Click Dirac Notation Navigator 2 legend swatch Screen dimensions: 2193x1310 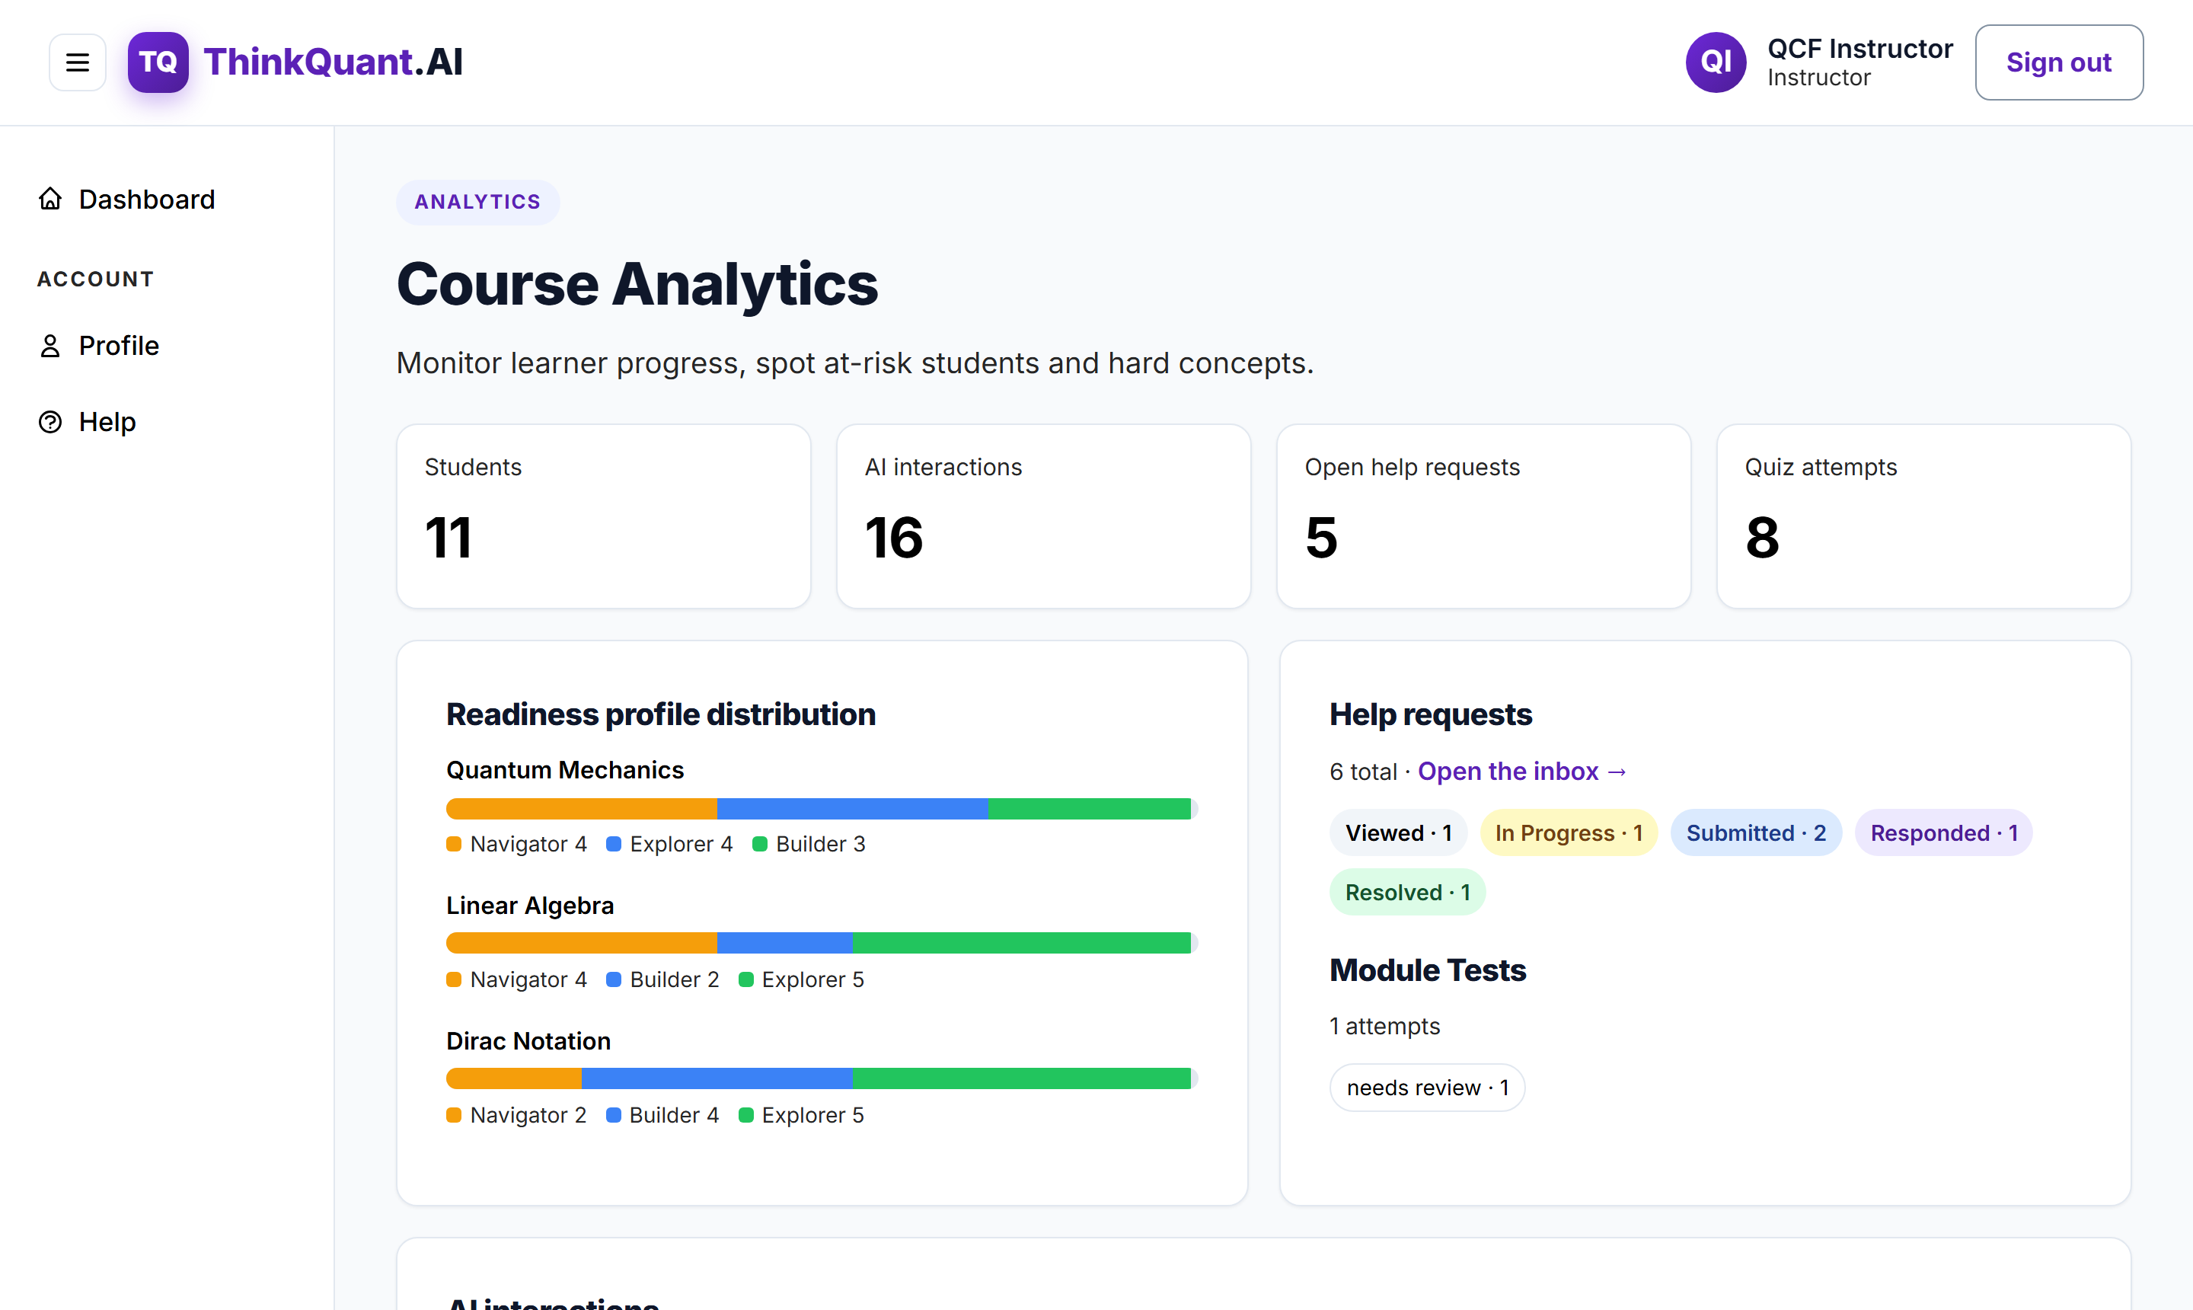point(454,1115)
